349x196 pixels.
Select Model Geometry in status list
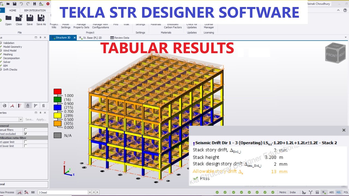point(13,47)
